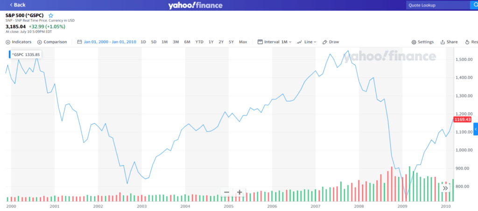Select the 5Y range tab

point(232,42)
